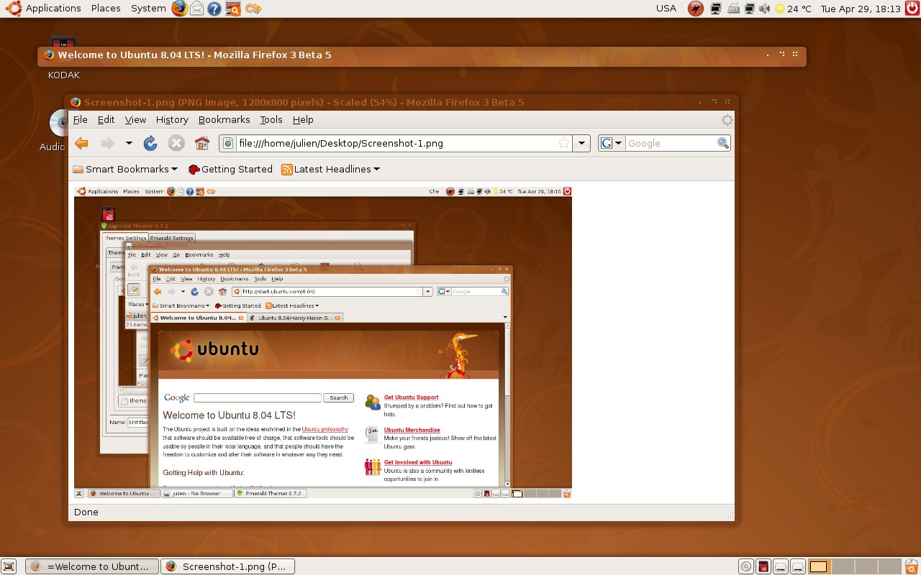Click the red lightning bolt panel icon
The height and width of the screenshot is (575, 921).
pos(695,9)
